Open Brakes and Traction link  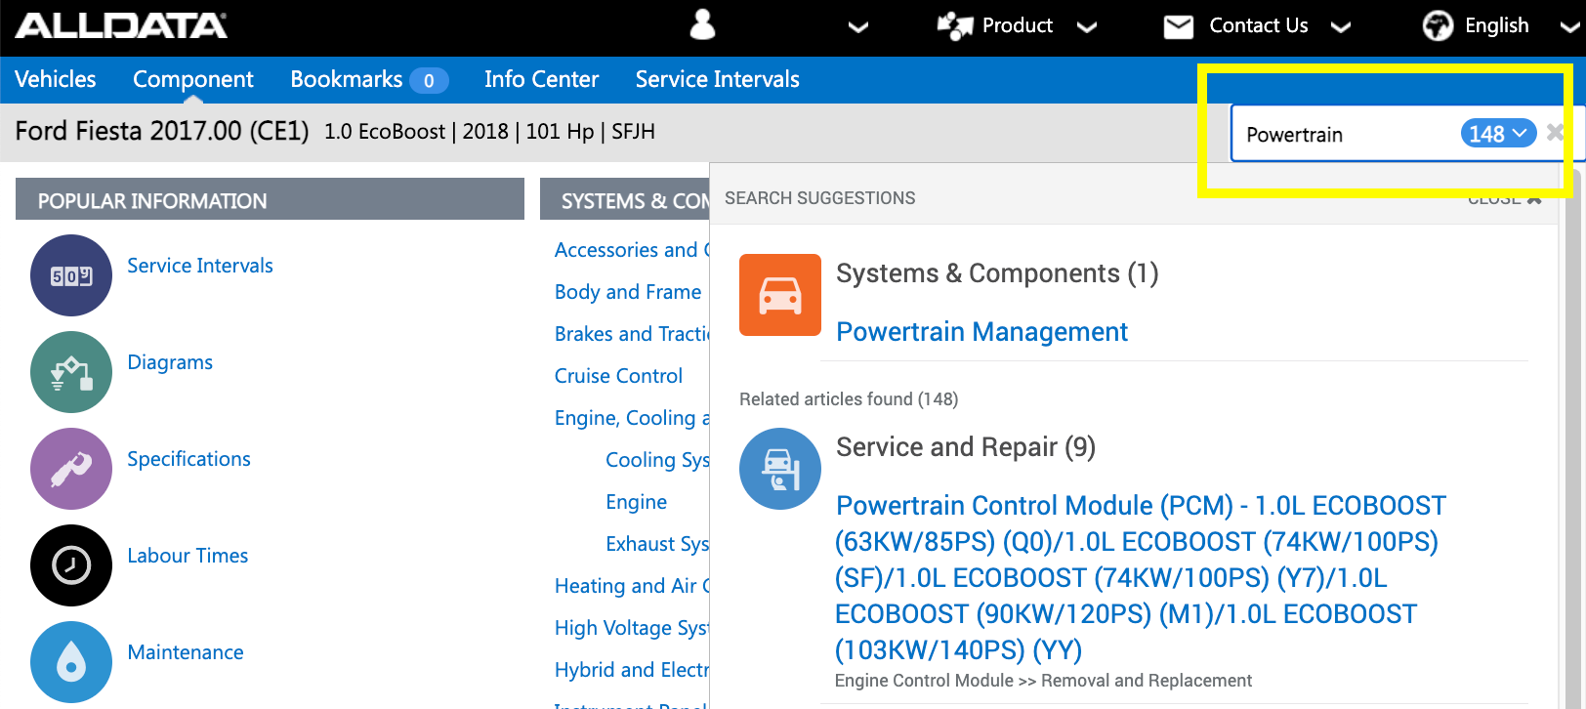[x=632, y=334]
